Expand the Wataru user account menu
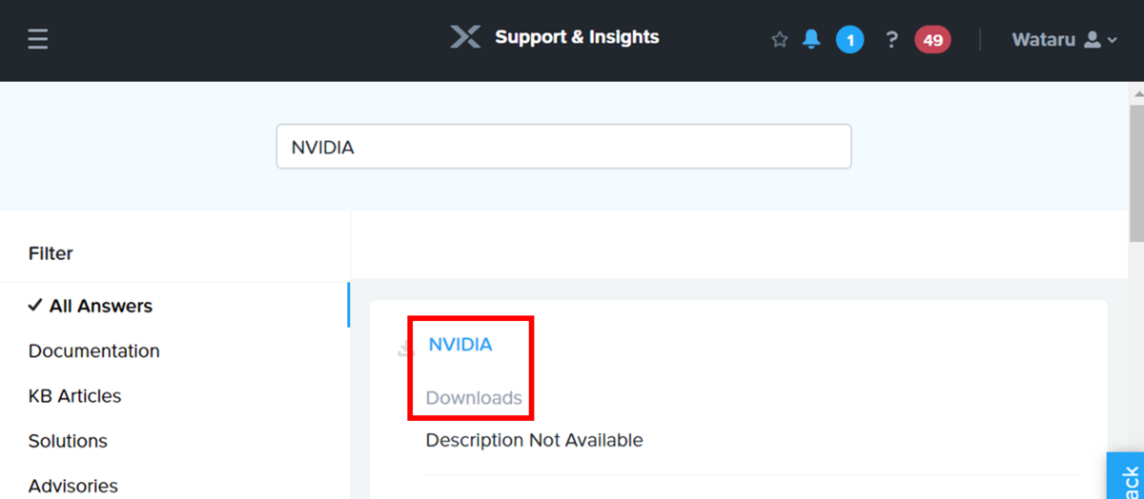Viewport: 1144px width, 499px height. click(1064, 40)
